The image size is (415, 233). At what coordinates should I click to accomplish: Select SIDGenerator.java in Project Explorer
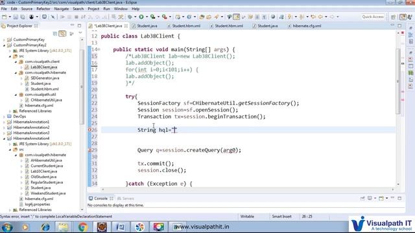pos(45,78)
